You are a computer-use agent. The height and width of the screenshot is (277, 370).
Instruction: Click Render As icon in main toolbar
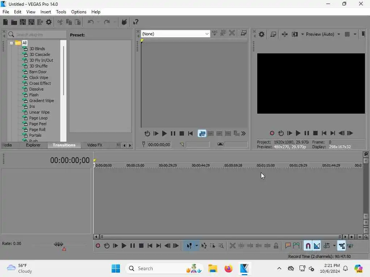point(40,22)
